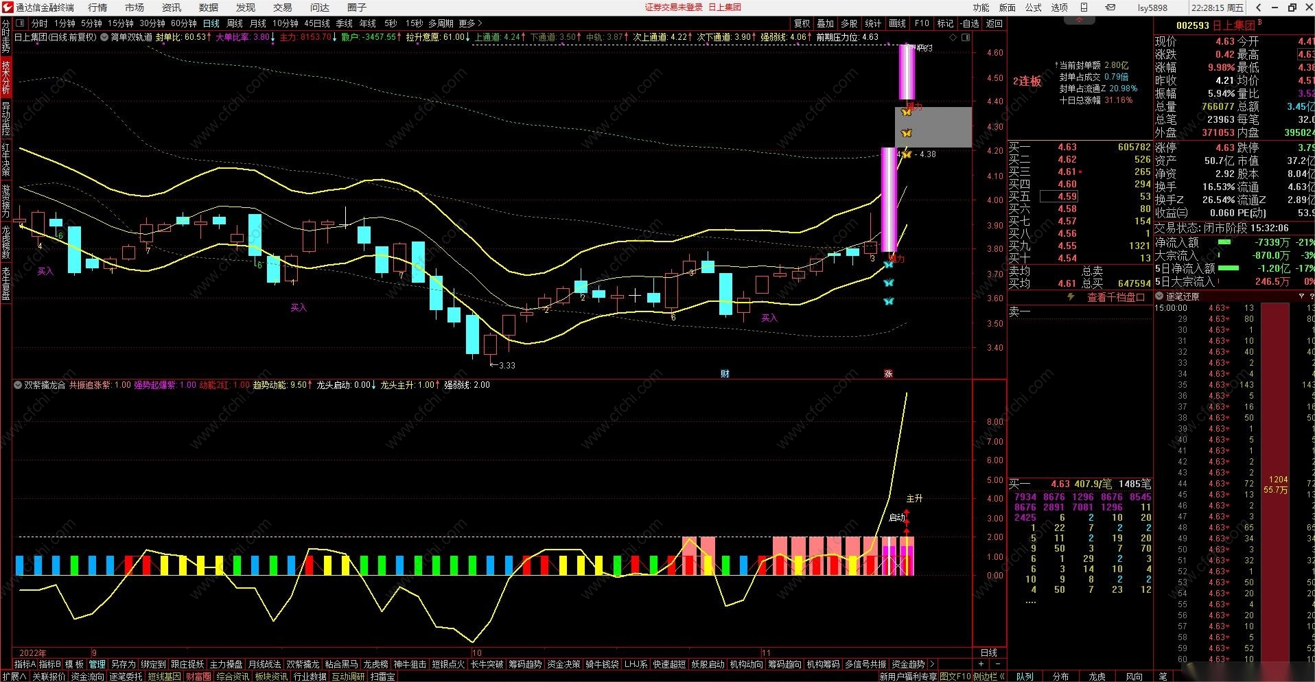Click the lightning icon beside 查看千档盘口

click(1071, 297)
